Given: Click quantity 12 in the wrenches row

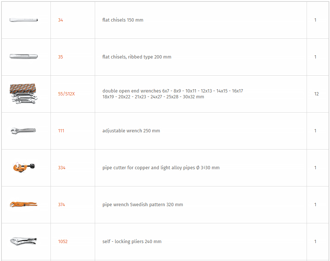Looking at the screenshot, I should tap(316, 94).
